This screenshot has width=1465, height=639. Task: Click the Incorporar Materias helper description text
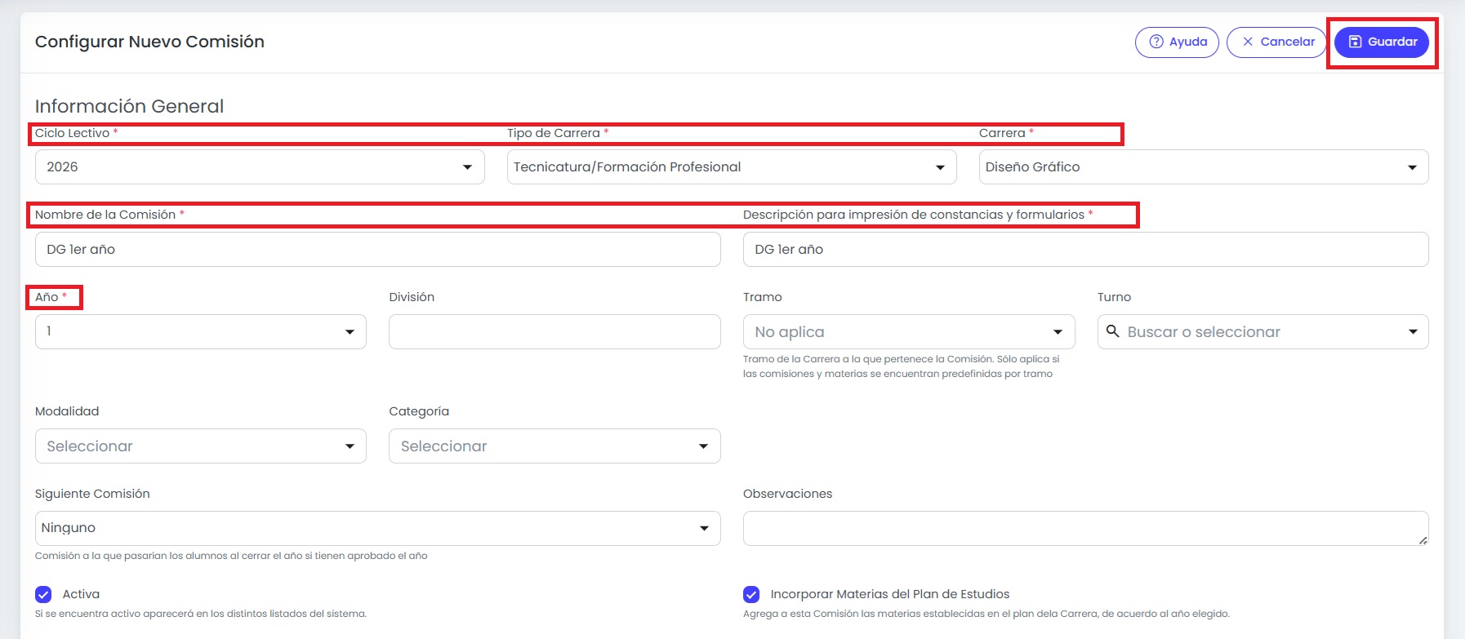pyautogui.click(x=986, y=614)
